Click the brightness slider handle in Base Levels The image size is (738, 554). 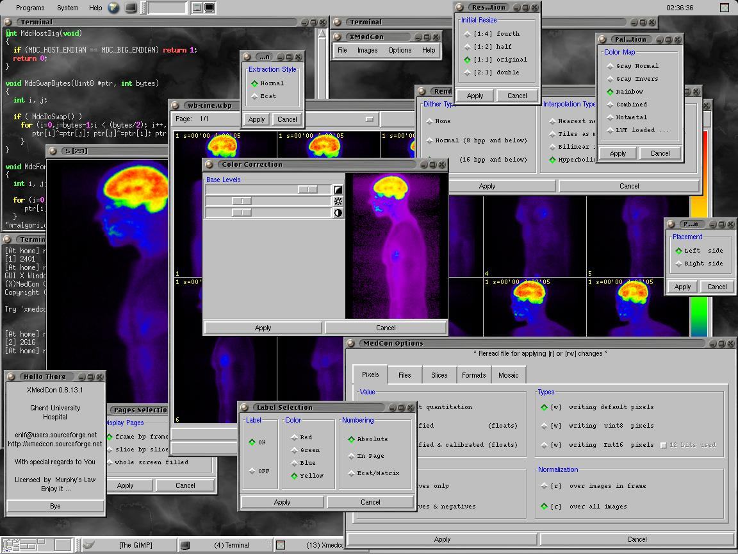point(242,201)
